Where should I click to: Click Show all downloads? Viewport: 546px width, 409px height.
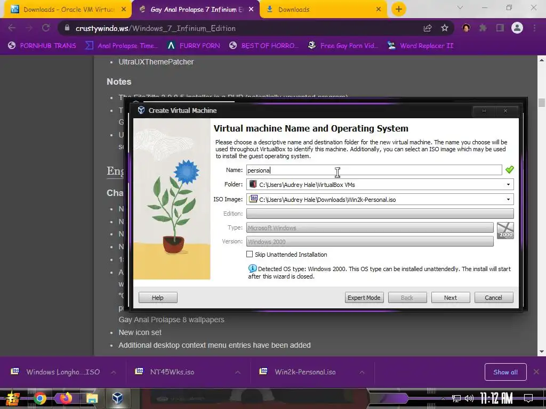(505, 372)
